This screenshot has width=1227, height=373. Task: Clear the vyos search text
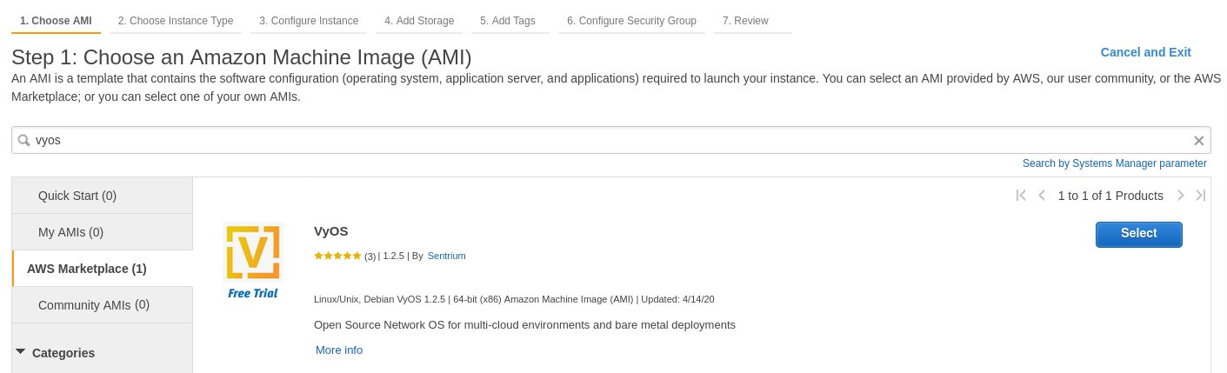(x=1198, y=141)
